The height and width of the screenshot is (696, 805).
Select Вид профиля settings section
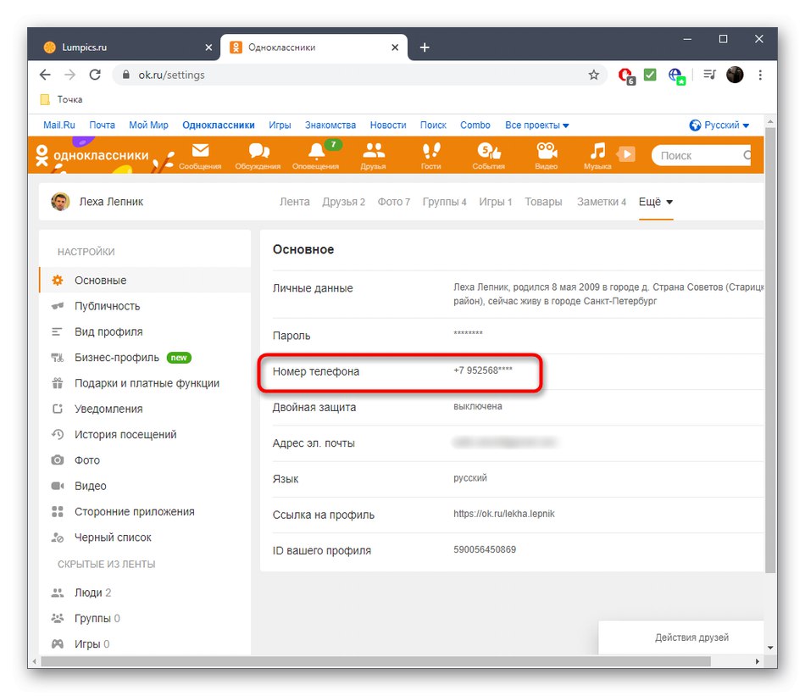(x=145, y=331)
